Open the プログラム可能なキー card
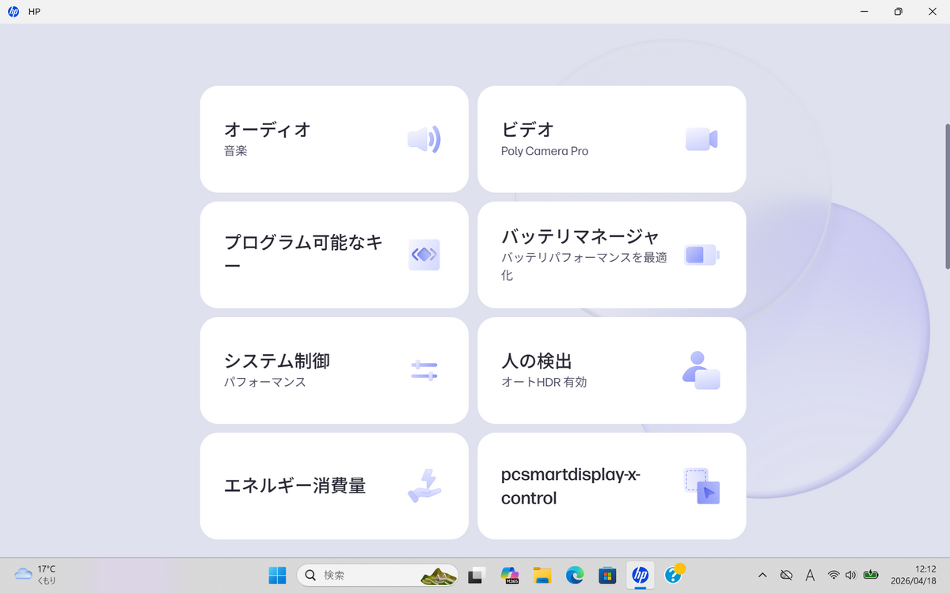 pos(334,255)
